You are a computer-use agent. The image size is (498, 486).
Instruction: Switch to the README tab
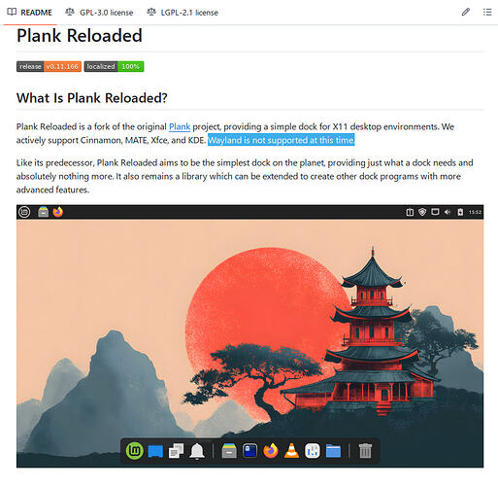[x=29, y=13]
